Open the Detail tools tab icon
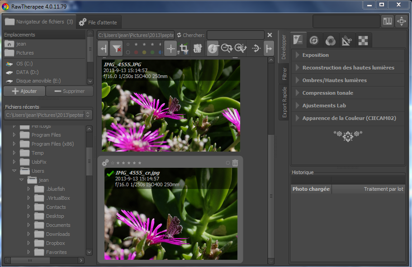The height and width of the screenshot is (267, 412). click(314, 40)
